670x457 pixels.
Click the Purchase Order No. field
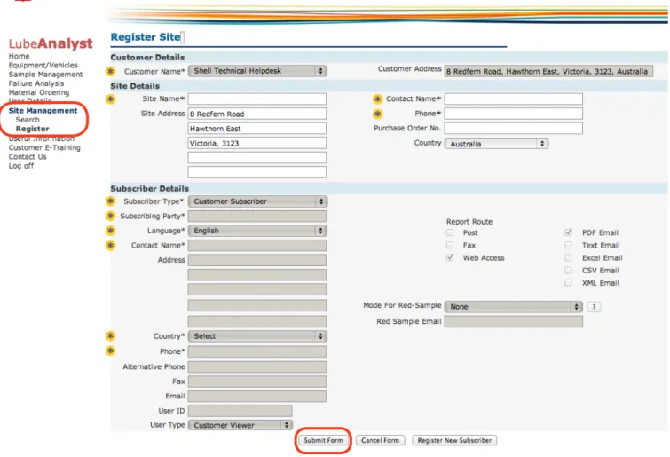coord(514,128)
